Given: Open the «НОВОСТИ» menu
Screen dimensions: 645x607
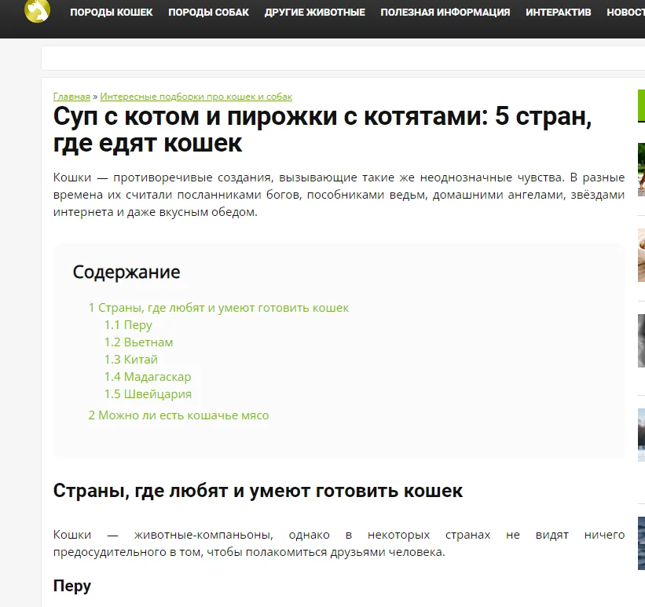Looking at the screenshot, I should click(629, 12).
